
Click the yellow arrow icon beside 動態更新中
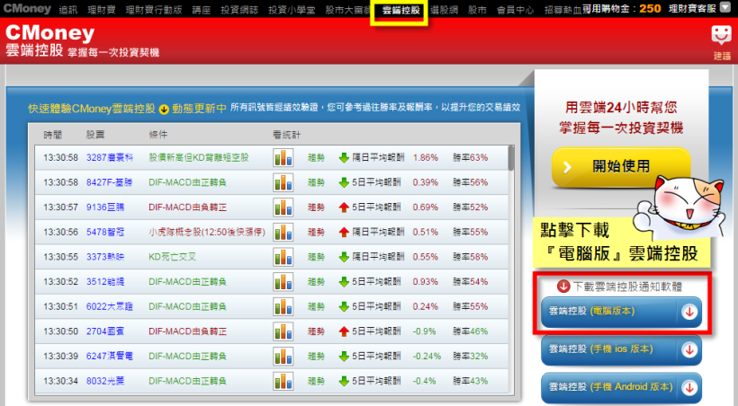coord(164,110)
